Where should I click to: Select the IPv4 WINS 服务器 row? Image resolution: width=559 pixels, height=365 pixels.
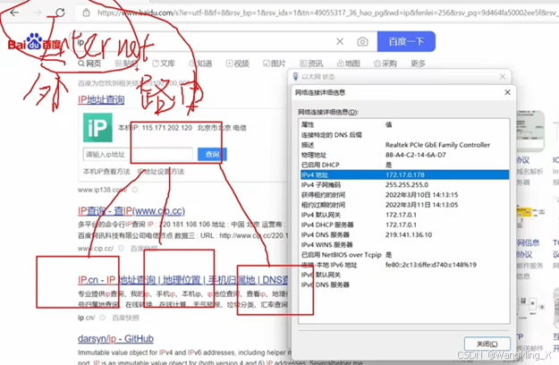coord(404,245)
